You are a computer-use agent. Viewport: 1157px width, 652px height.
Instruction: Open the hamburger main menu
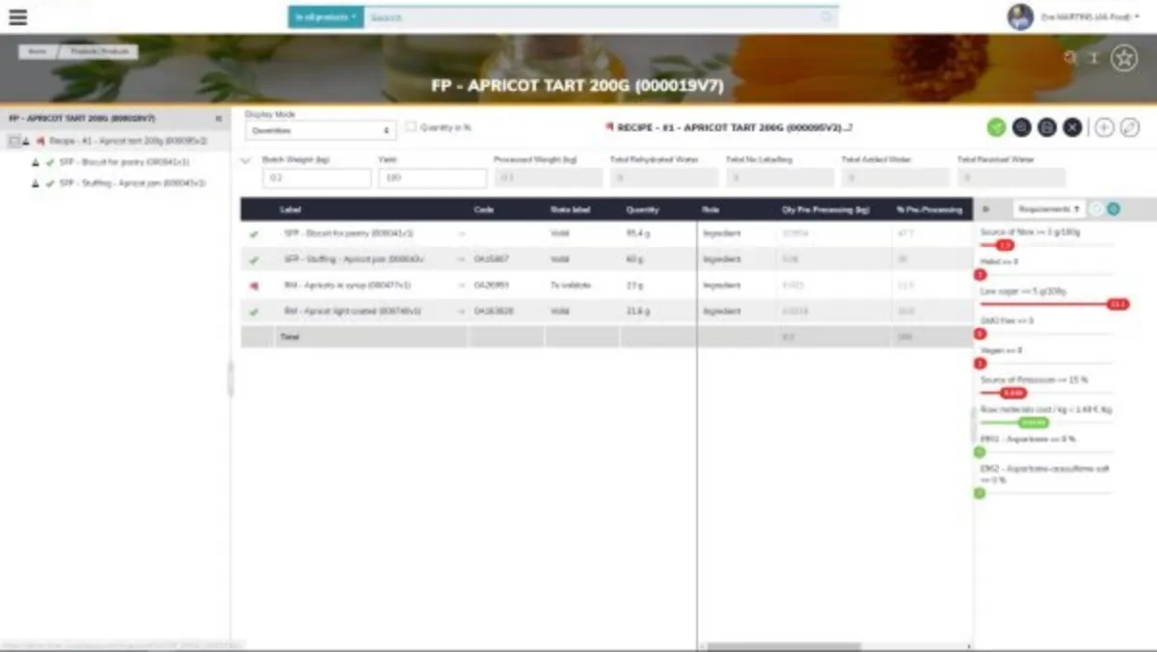[17, 17]
